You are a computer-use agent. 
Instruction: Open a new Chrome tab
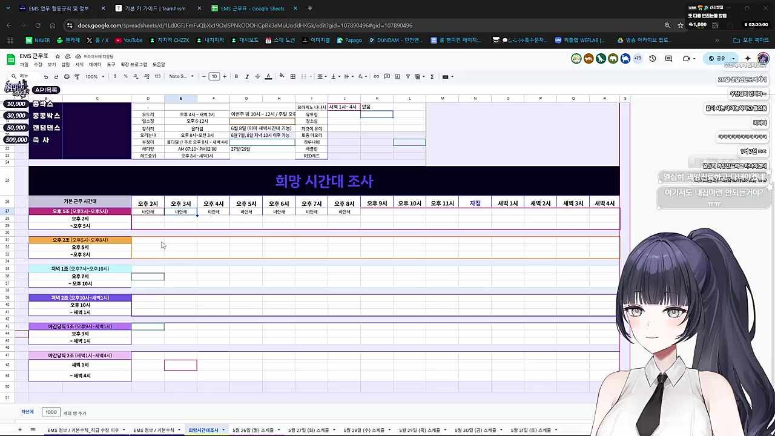310,8
